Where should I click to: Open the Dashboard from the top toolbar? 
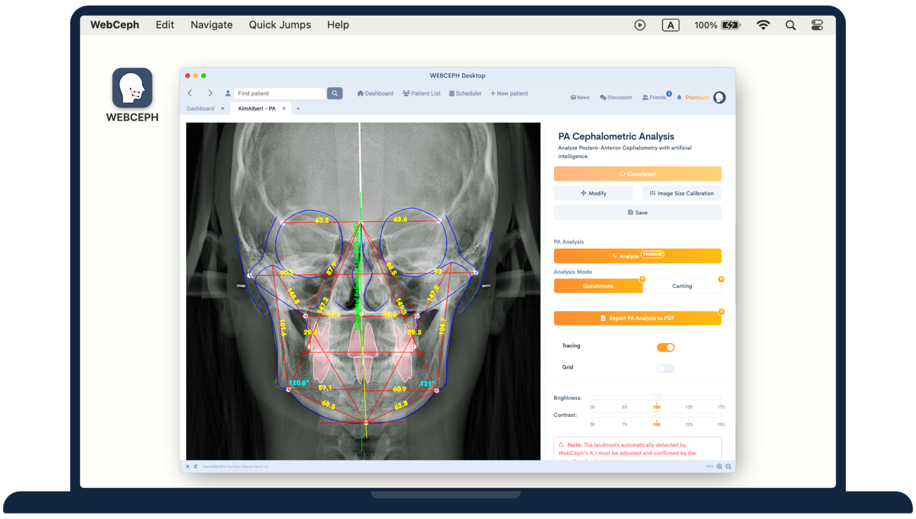pos(374,93)
